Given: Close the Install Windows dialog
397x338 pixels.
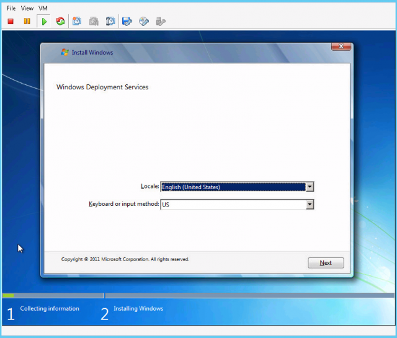Looking at the screenshot, I should pyautogui.click(x=341, y=47).
